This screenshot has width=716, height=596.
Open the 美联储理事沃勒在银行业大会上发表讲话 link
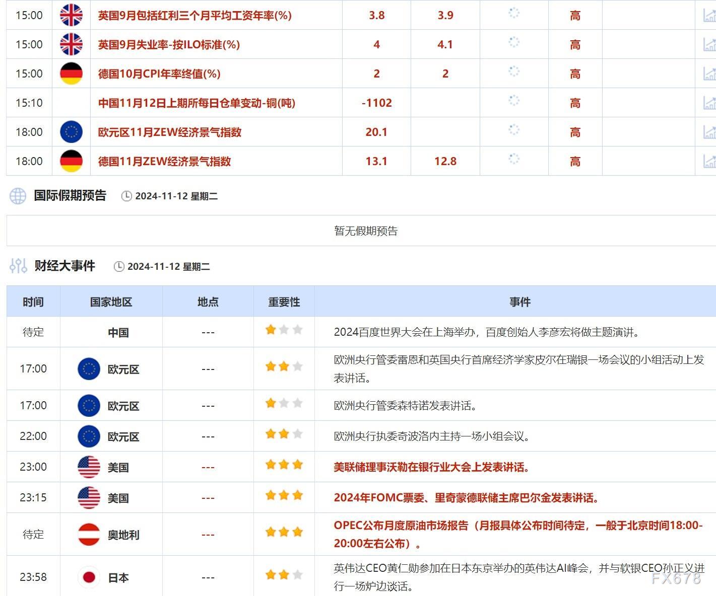432,467
